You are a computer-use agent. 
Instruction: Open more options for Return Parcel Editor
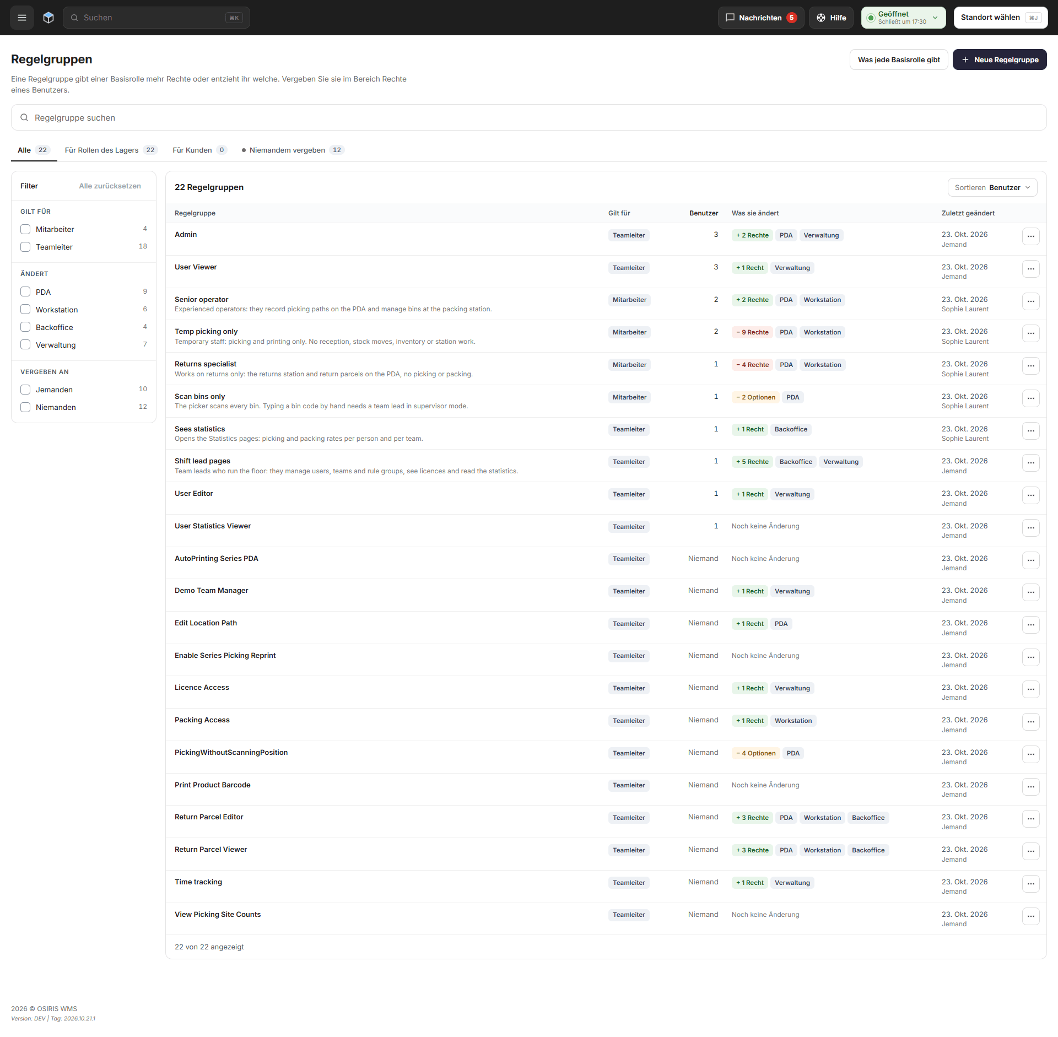click(x=1030, y=819)
